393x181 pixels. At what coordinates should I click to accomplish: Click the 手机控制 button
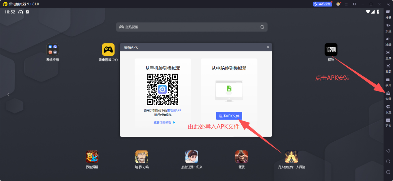tap(322, 4)
